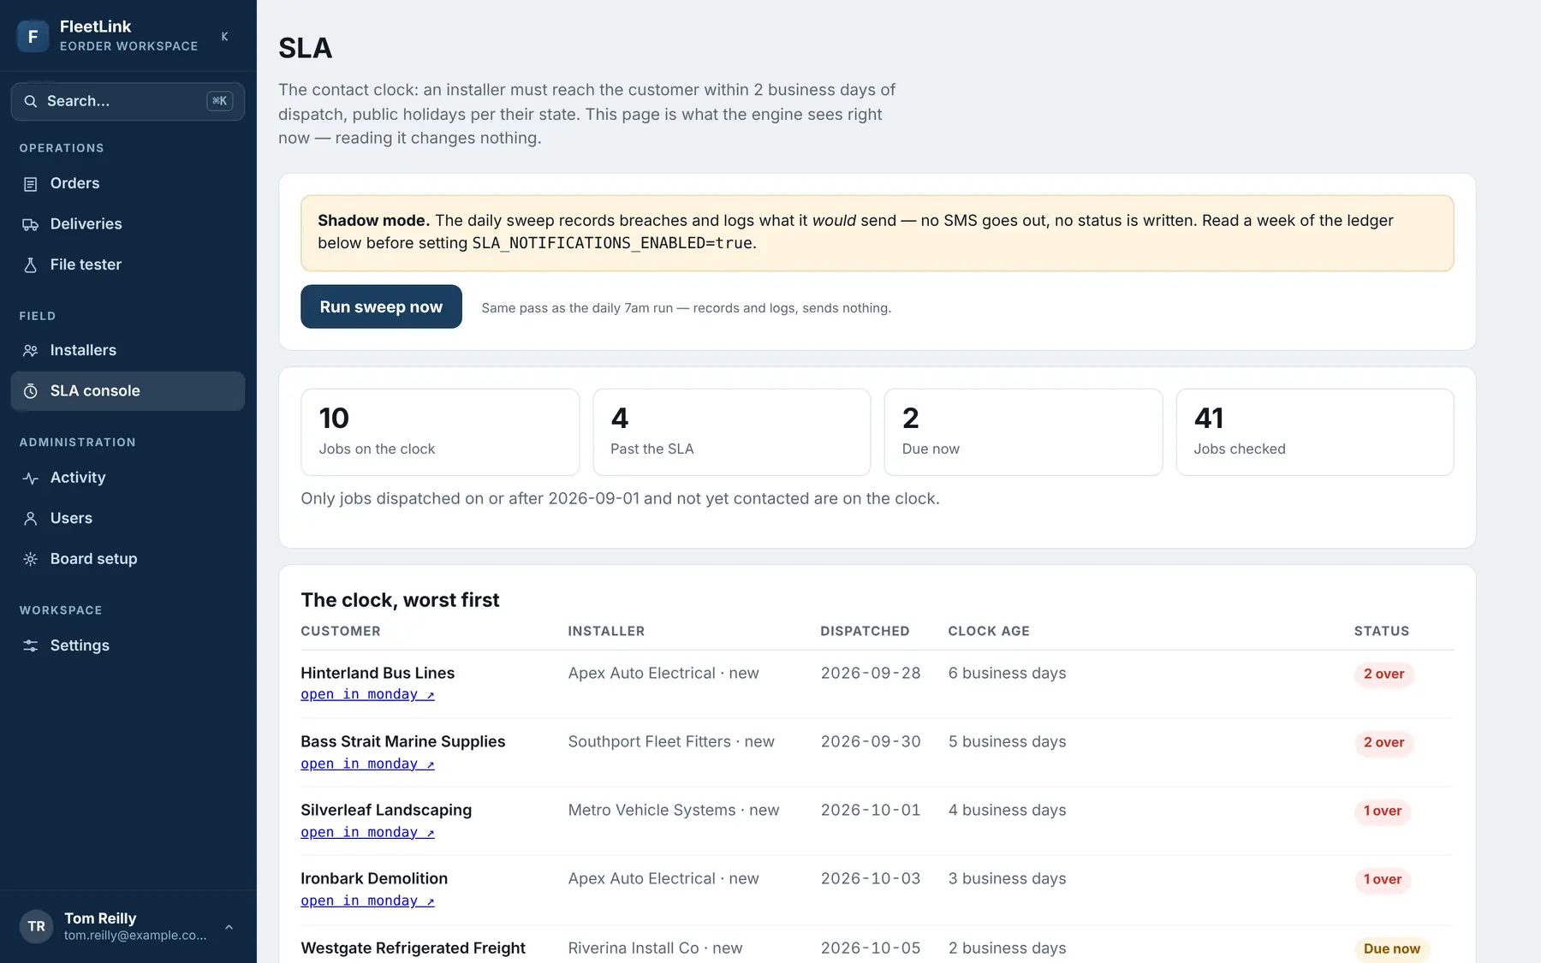Collapse the sidebar with the arrow icon
Image resolution: width=1541 pixels, height=963 pixels.
224,36
